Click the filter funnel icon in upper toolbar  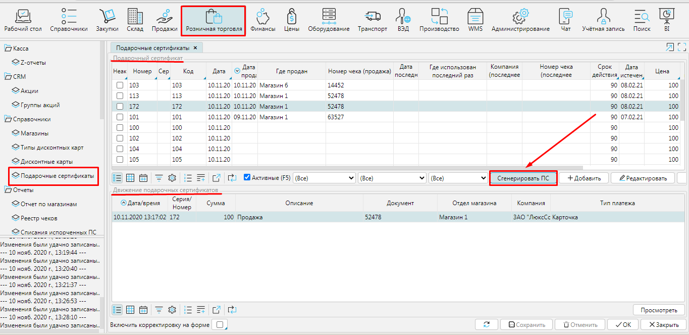tap(158, 178)
